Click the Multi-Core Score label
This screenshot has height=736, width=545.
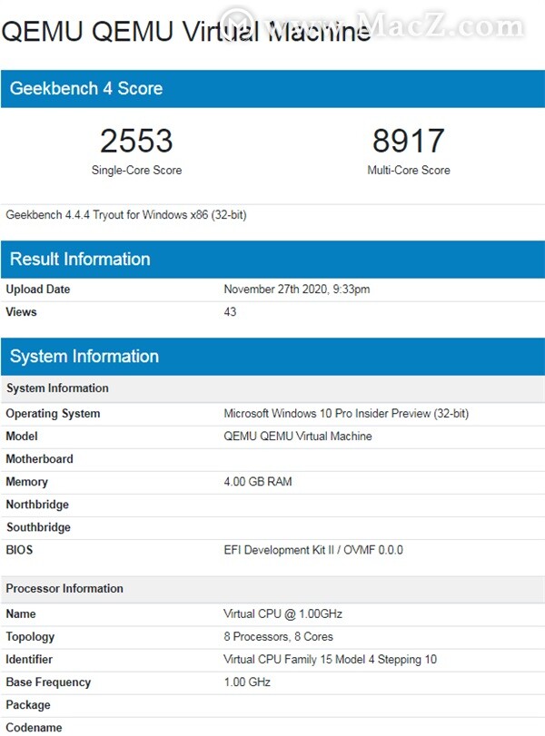click(409, 170)
